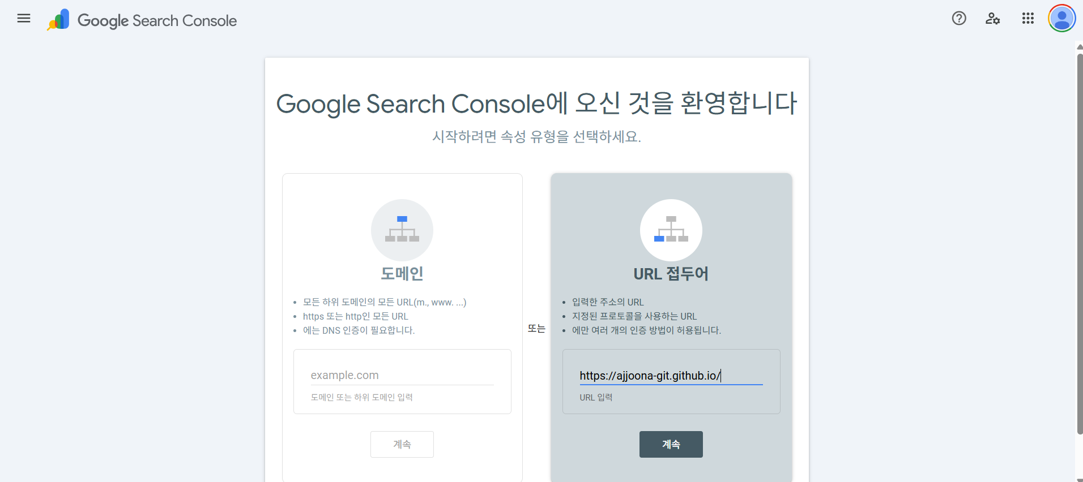Select the 도메인 card heading
Image resolution: width=1083 pixels, height=482 pixels.
coord(402,274)
